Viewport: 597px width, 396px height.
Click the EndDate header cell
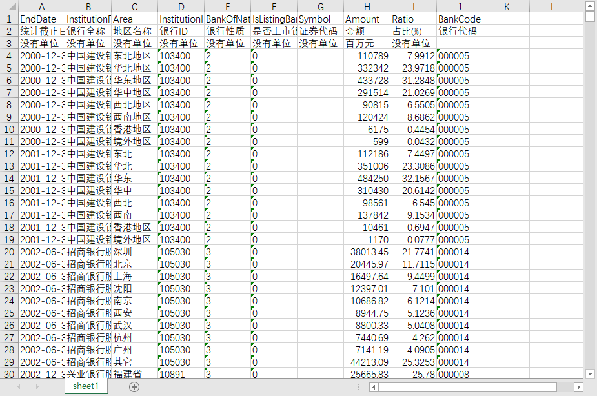pyautogui.click(x=42, y=19)
